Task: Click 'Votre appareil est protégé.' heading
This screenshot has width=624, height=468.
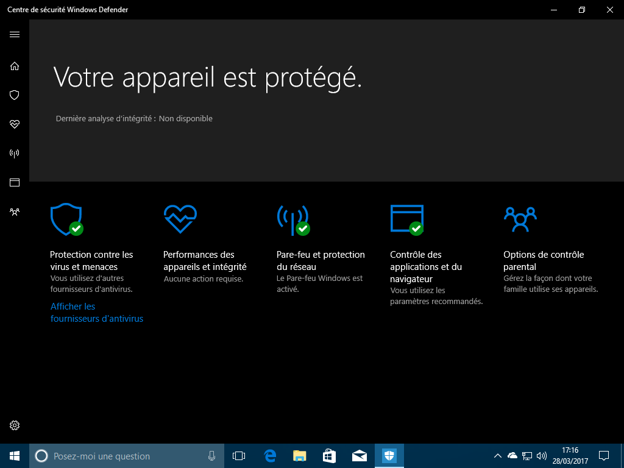Action: click(x=207, y=77)
